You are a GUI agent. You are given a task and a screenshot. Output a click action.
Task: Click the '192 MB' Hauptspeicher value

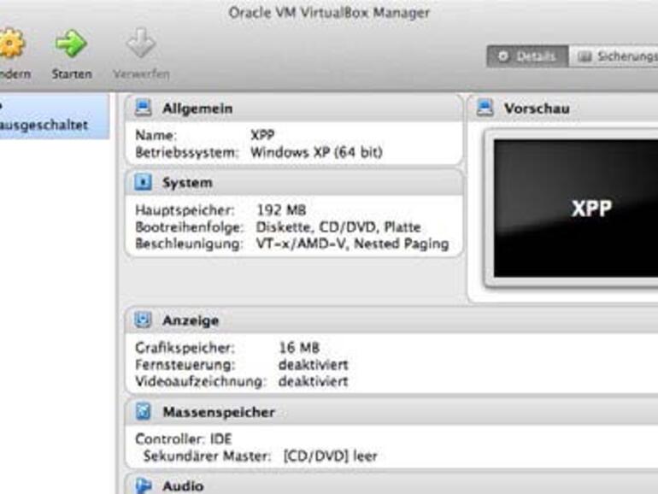(x=281, y=210)
